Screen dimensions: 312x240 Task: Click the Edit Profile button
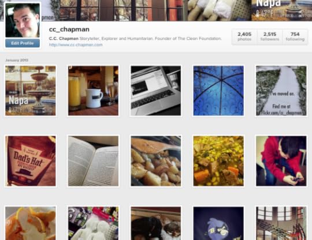[x=23, y=43]
